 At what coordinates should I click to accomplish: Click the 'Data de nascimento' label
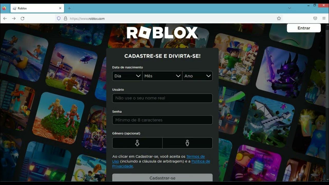point(127,67)
